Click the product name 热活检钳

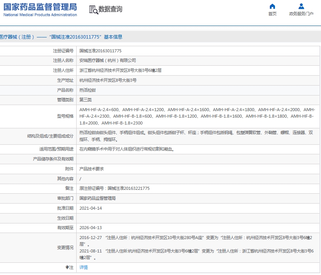[87, 90]
